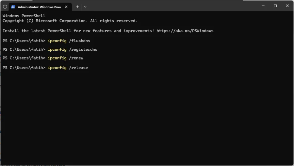Click the ipconfig /renew command text

(x=65, y=58)
